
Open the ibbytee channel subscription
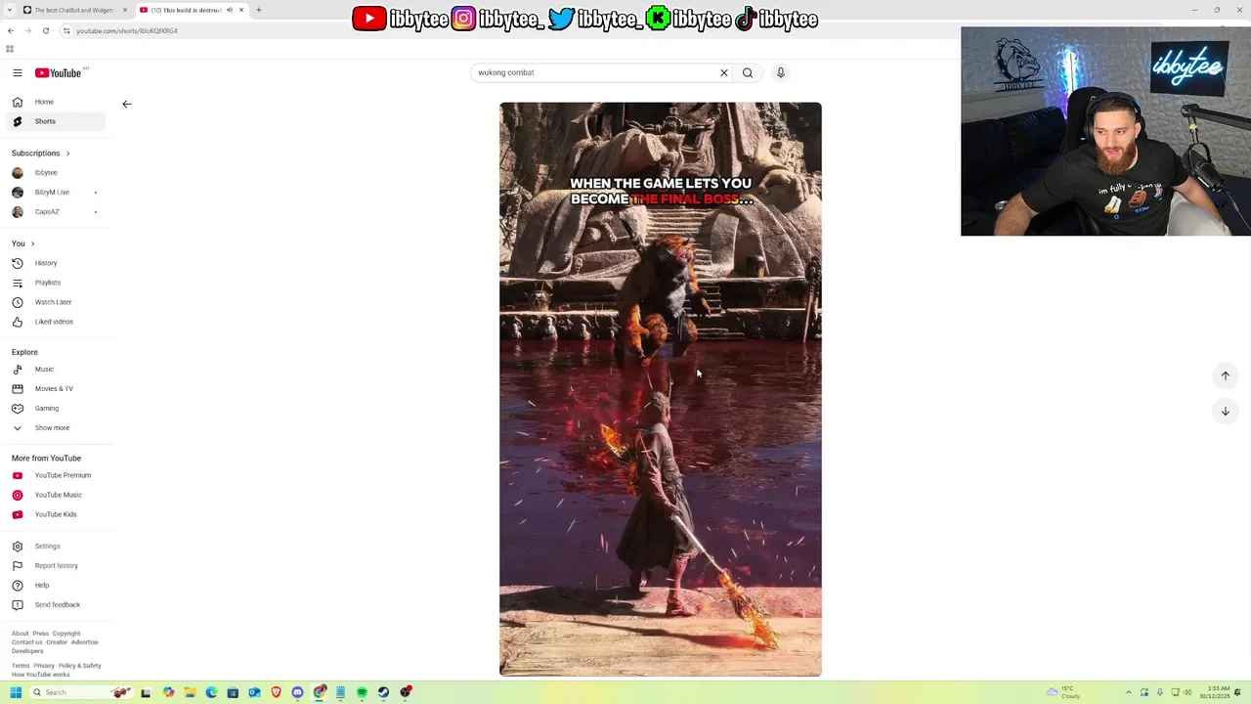tap(56, 173)
